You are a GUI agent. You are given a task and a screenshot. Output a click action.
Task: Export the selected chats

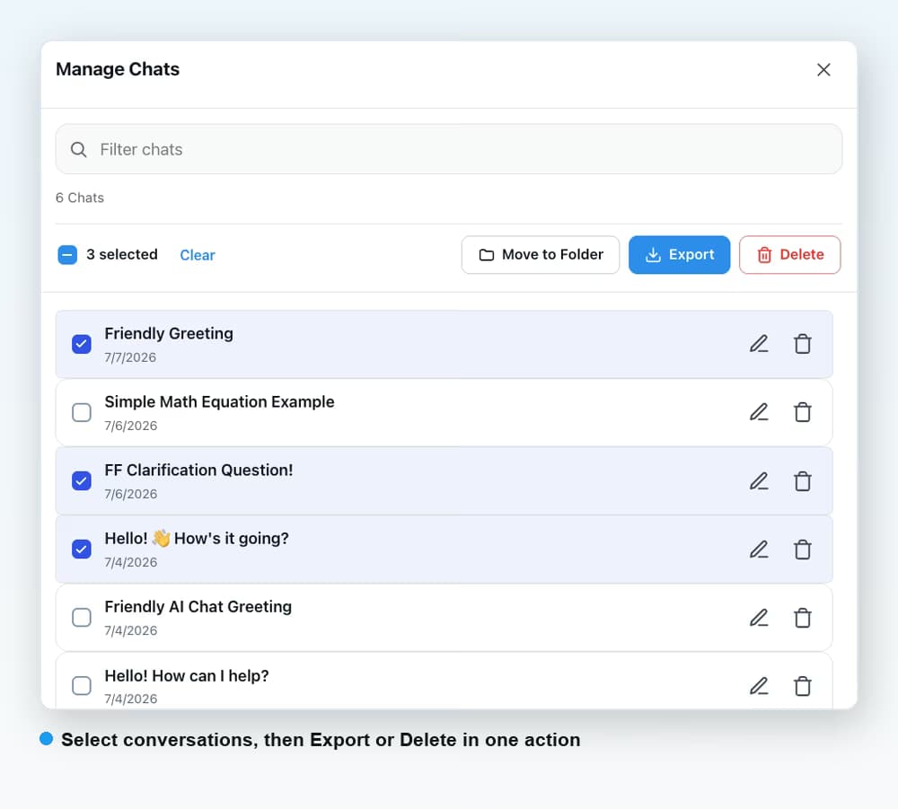[x=679, y=255]
